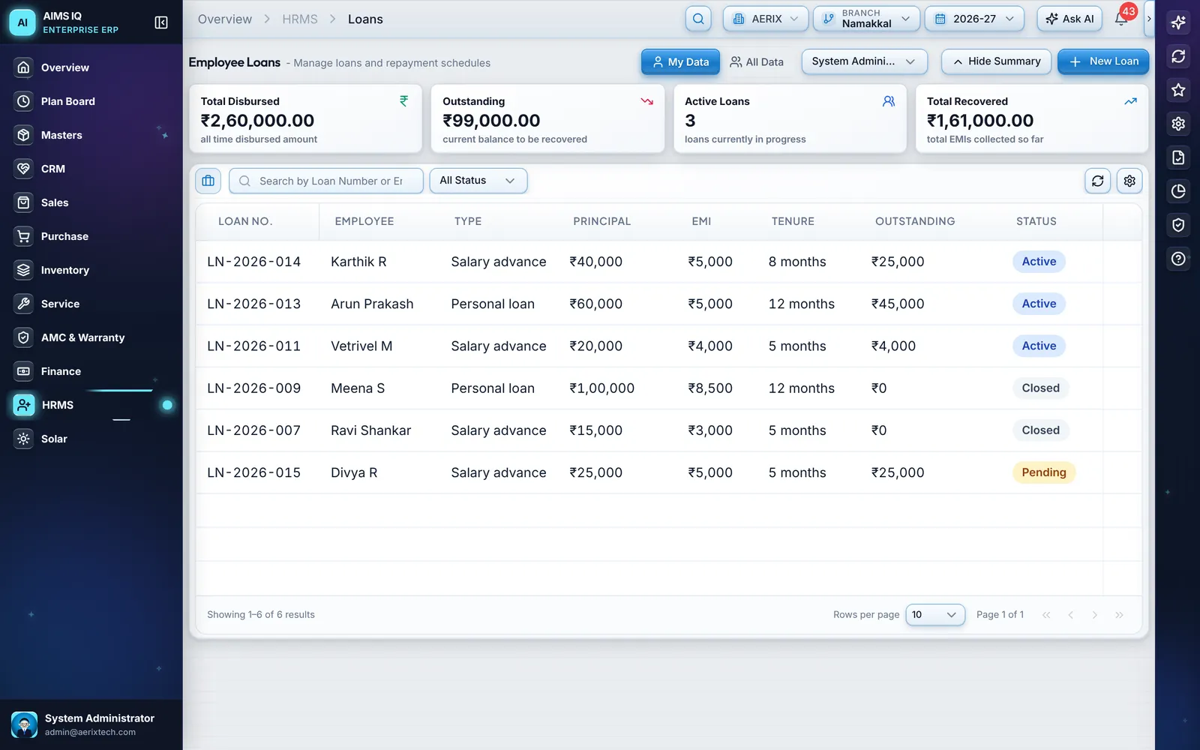The image size is (1200, 750).
Task: Expand the System Admini... user dropdown
Action: (x=864, y=61)
